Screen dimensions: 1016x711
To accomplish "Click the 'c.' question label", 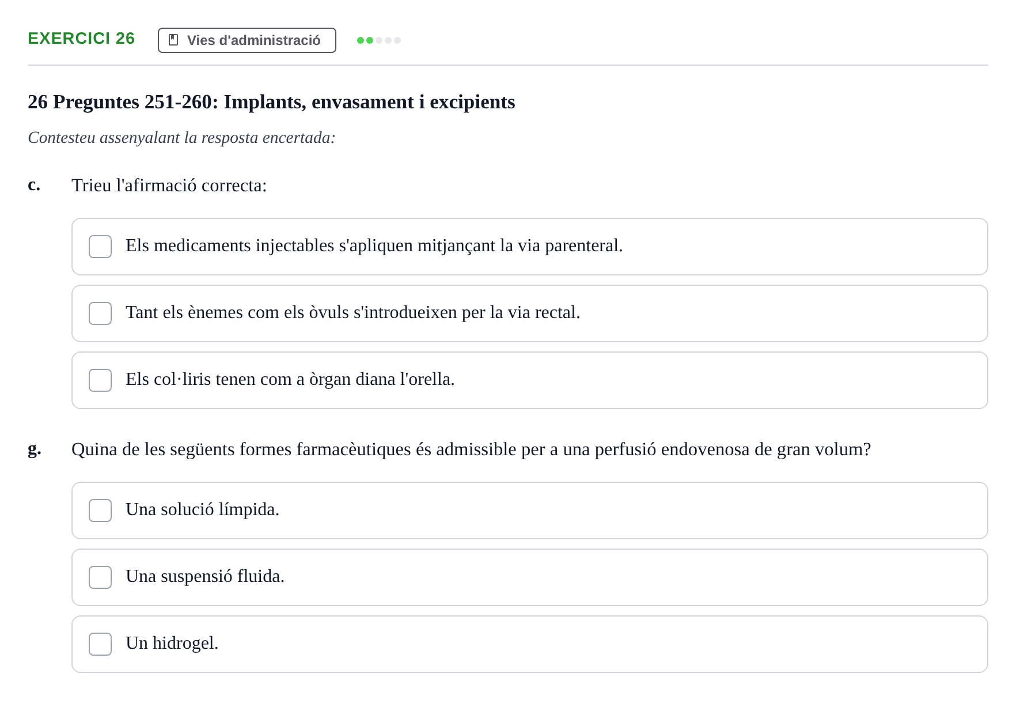I will (x=34, y=184).
